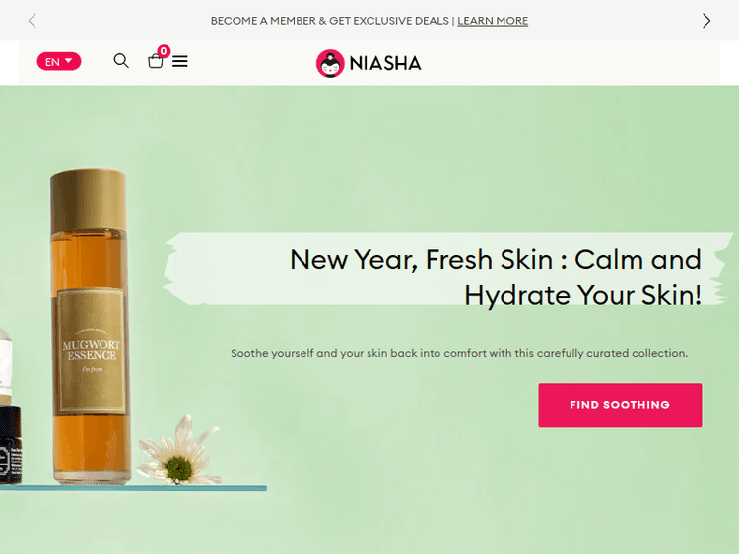The image size is (739, 554).
Task: Select the Mugwort Essence bottle image
Action: coord(89,327)
